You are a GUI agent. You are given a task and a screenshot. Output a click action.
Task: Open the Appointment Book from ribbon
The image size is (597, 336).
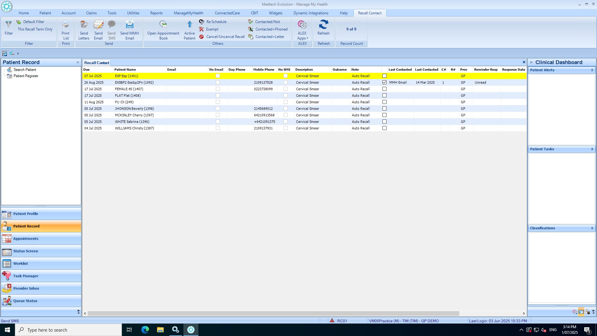click(163, 25)
